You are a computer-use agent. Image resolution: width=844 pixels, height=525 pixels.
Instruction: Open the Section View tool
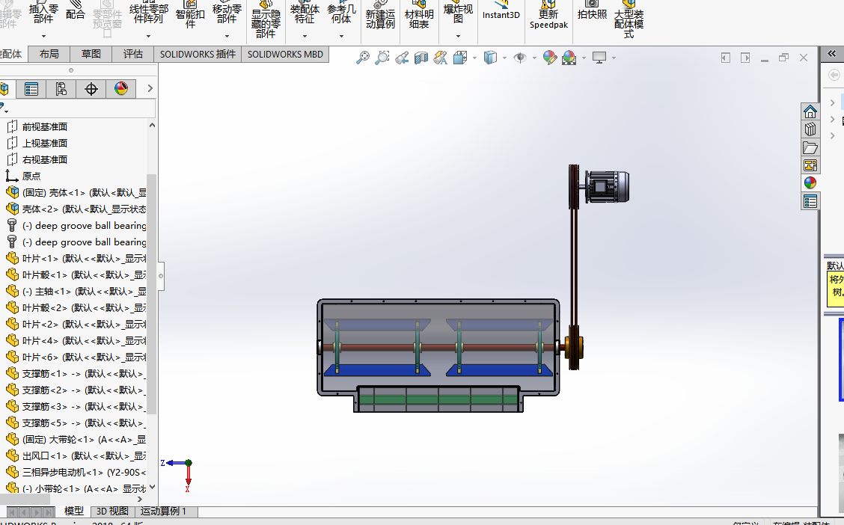[x=421, y=58]
